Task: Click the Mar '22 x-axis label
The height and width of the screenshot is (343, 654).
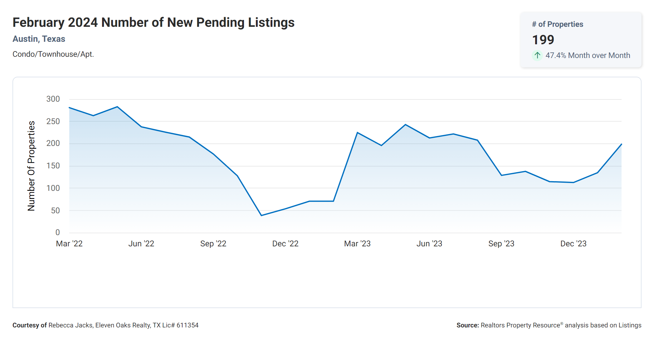Action: (69, 244)
